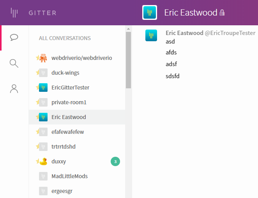Click the favourite star on duxxy
The width and height of the screenshot is (258, 198).
point(37,161)
